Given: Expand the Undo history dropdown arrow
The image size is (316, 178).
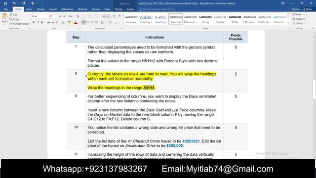Looking at the screenshot, I should (18, 3).
